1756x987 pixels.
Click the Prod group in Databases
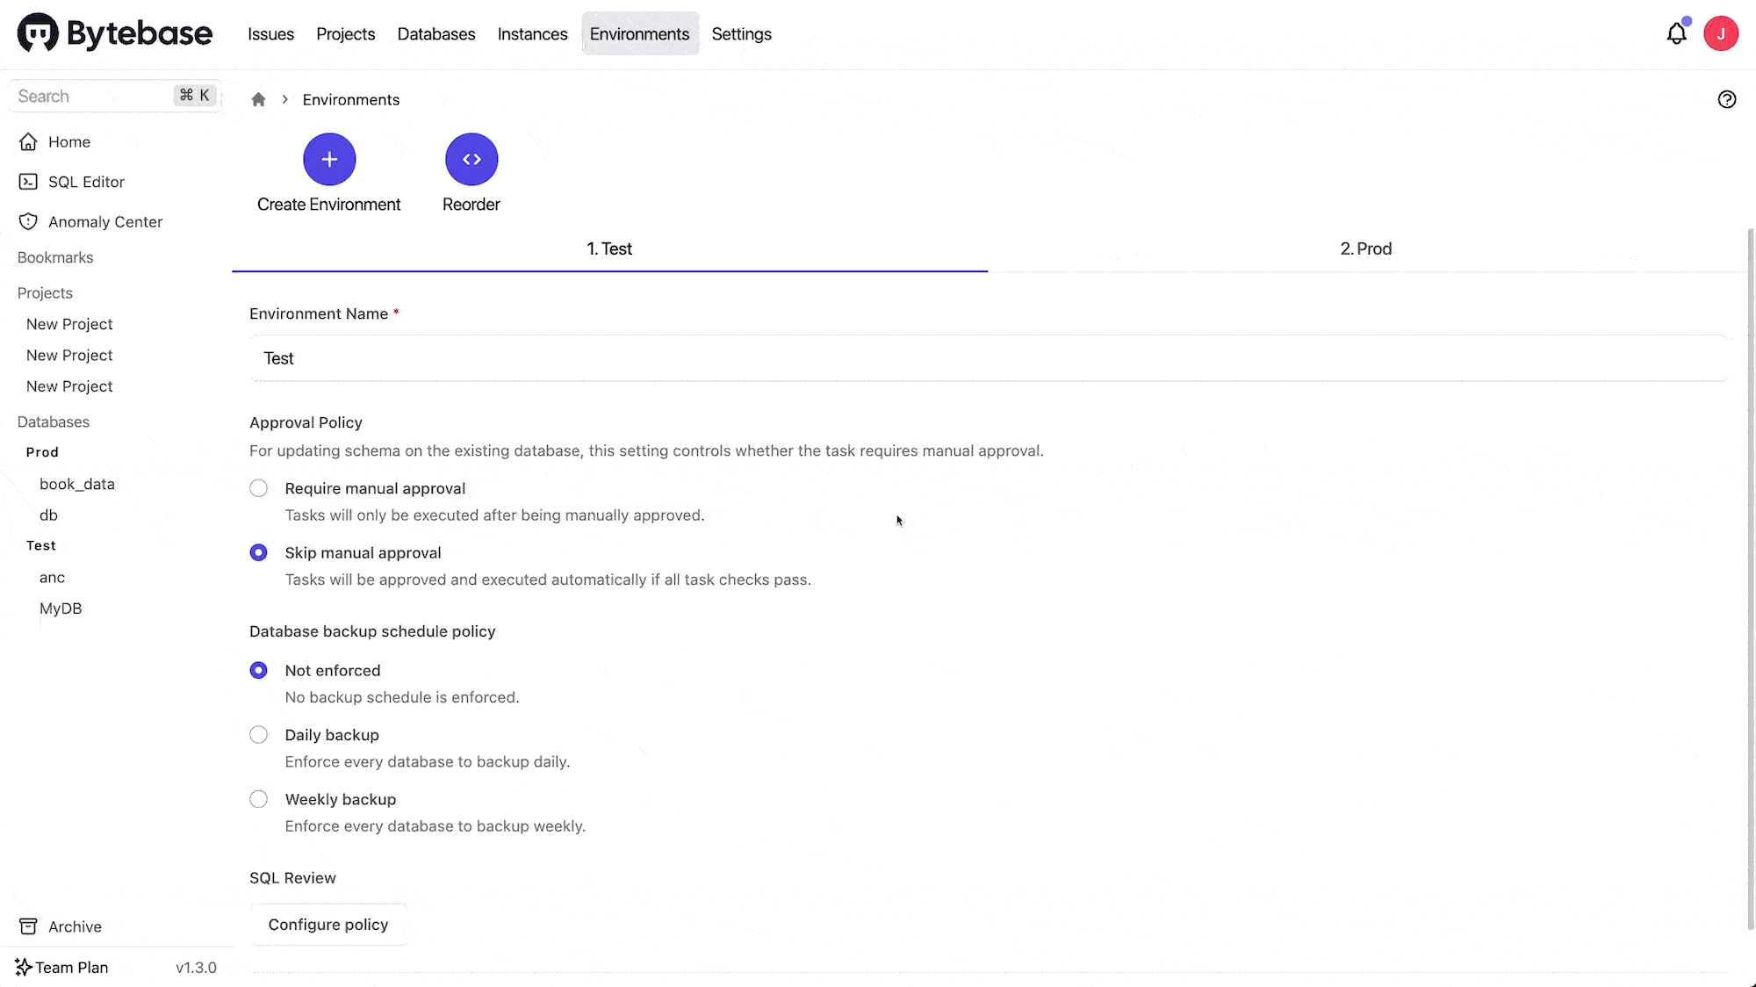pyautogui.click(x=42, y=452)
